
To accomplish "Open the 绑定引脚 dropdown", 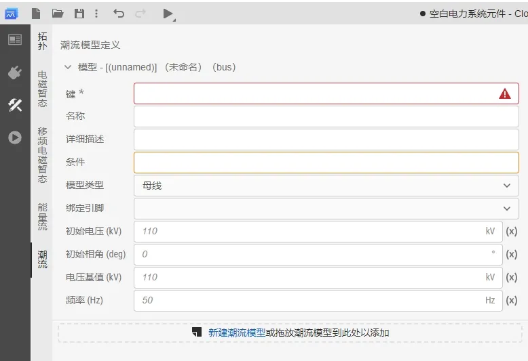I will coord(326,209).
